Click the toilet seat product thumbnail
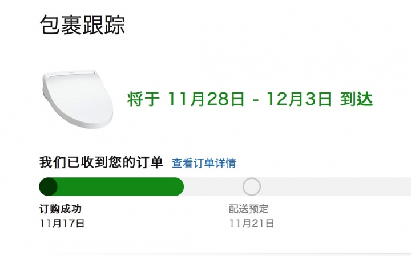This screenshot has width=411, height=256. (x=78, y=99)
